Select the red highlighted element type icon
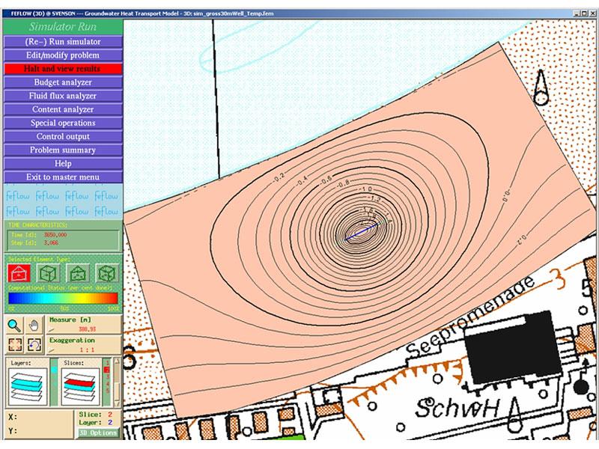Image resolution: width=599 pixels, height=449 pixels. coord(18,273)
